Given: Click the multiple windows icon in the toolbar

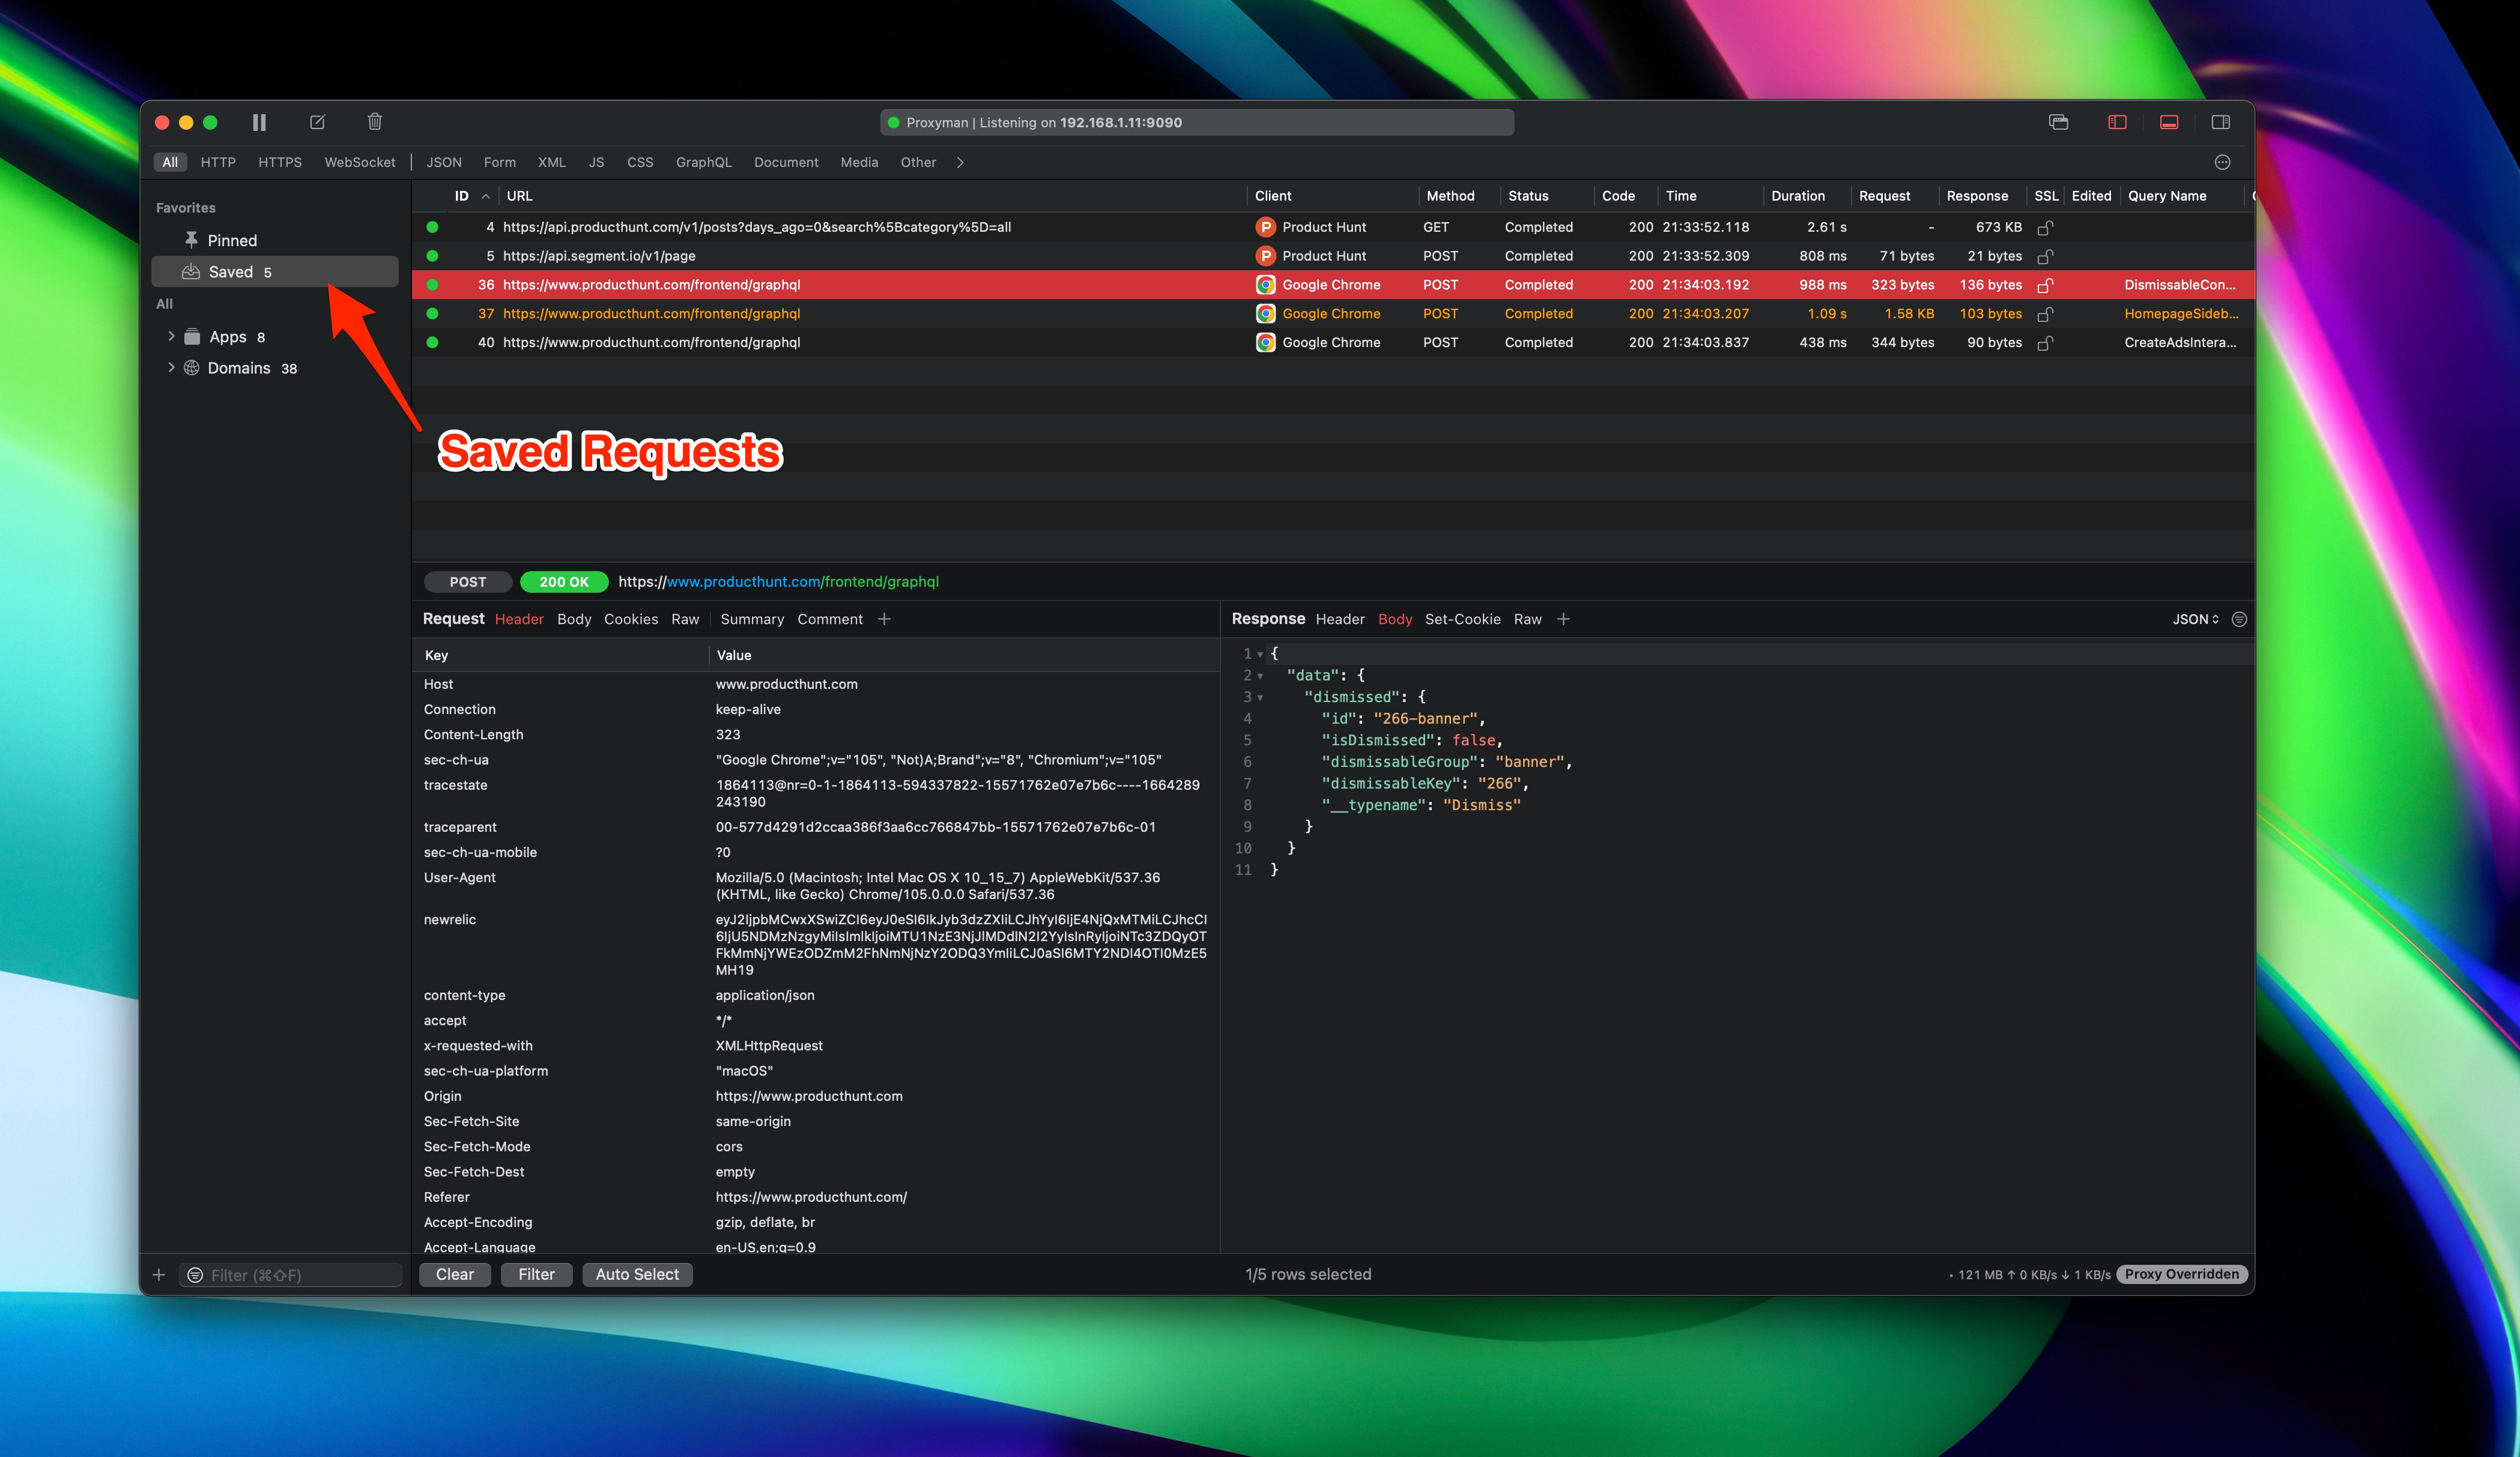Looking at the screenshot, I should [2059, 121].
